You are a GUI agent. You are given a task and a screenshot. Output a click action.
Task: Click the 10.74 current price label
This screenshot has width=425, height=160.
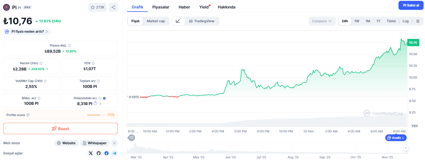click(413, 43)
